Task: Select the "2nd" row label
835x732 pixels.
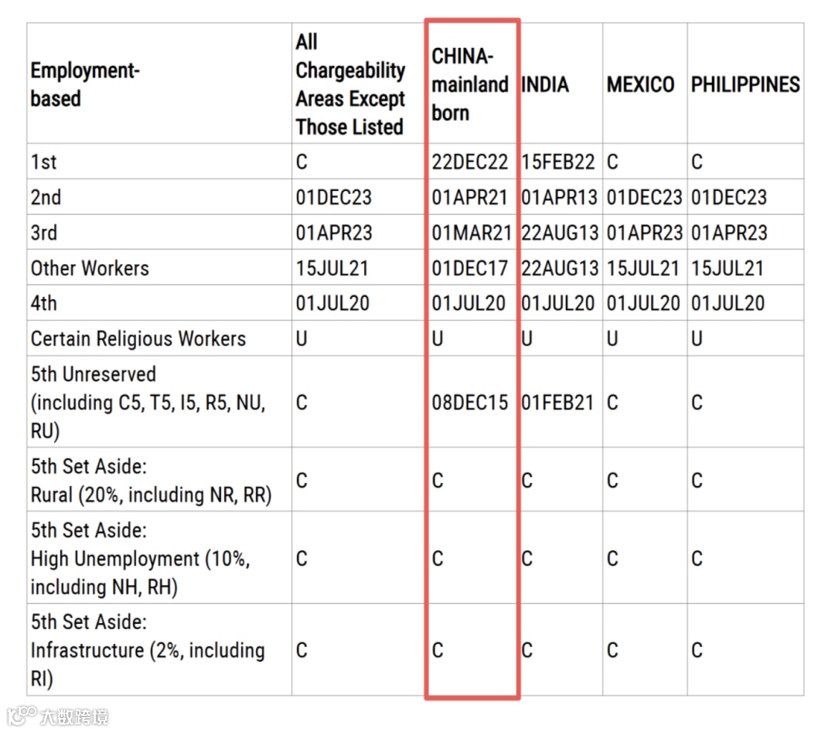Action: pyautogui.click(x=46, y=198)
